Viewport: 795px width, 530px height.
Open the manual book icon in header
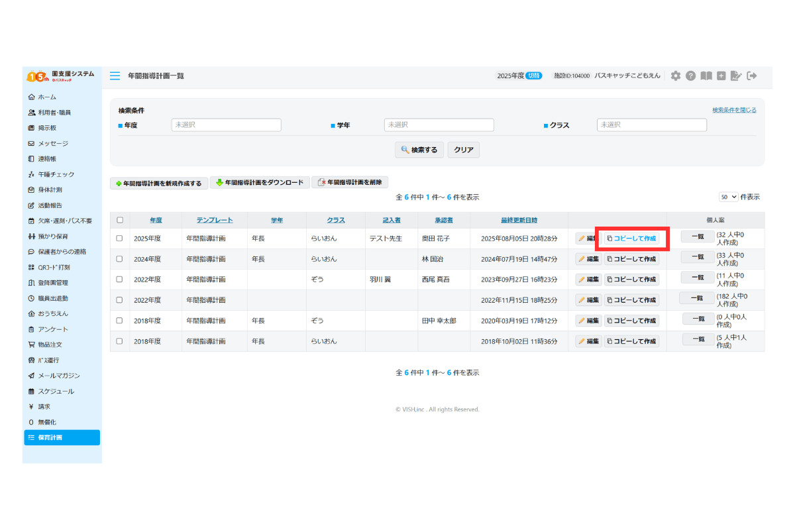(x=706, y=76)
